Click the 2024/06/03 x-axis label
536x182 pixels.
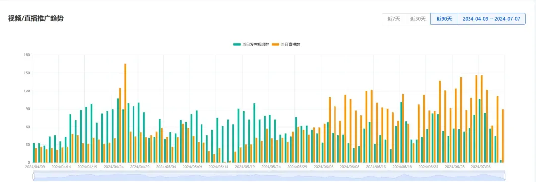(324, 167)
